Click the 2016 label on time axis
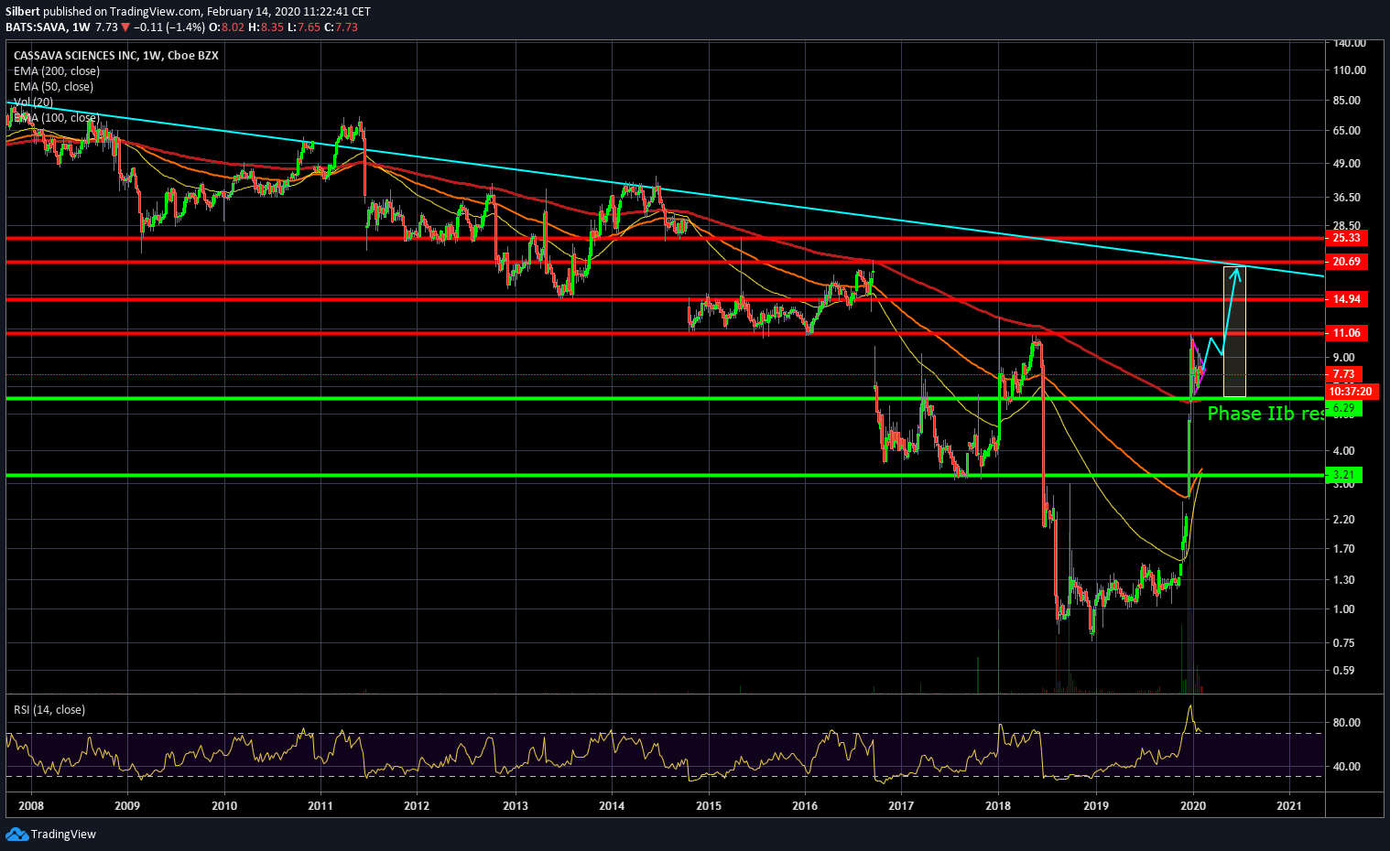The width and height of the screenshot is (1390, 851). [x=805, y=806]
